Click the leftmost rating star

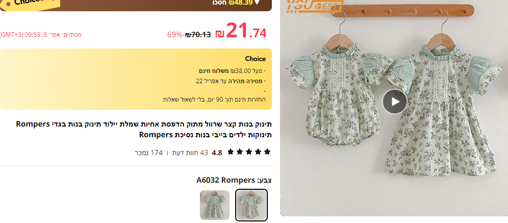click(231, 152)
